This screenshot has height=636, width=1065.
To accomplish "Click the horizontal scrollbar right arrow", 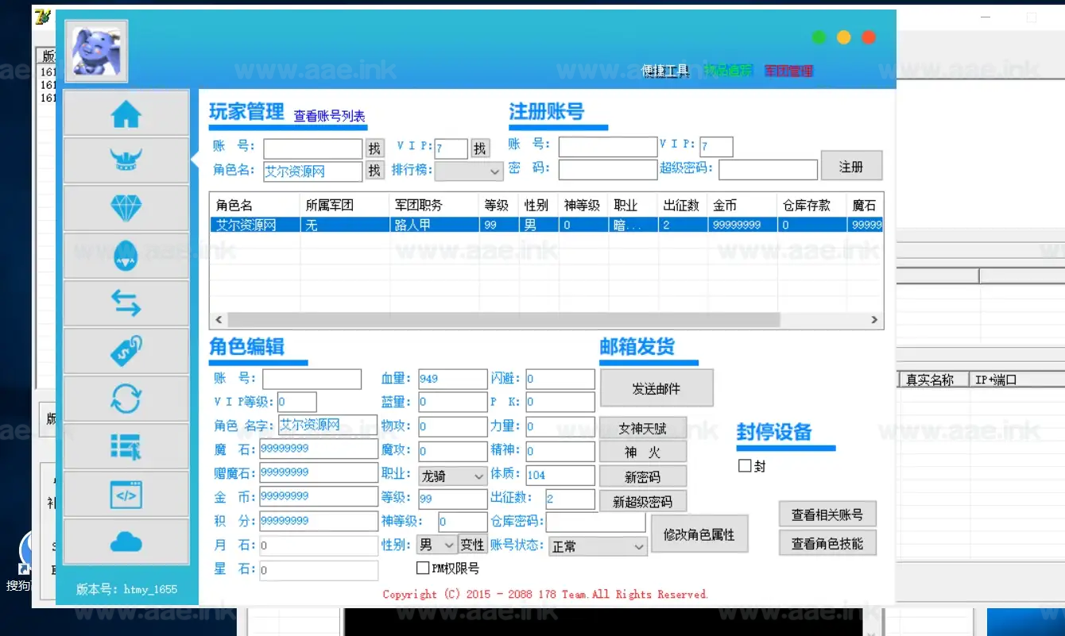I will [874, 320].
